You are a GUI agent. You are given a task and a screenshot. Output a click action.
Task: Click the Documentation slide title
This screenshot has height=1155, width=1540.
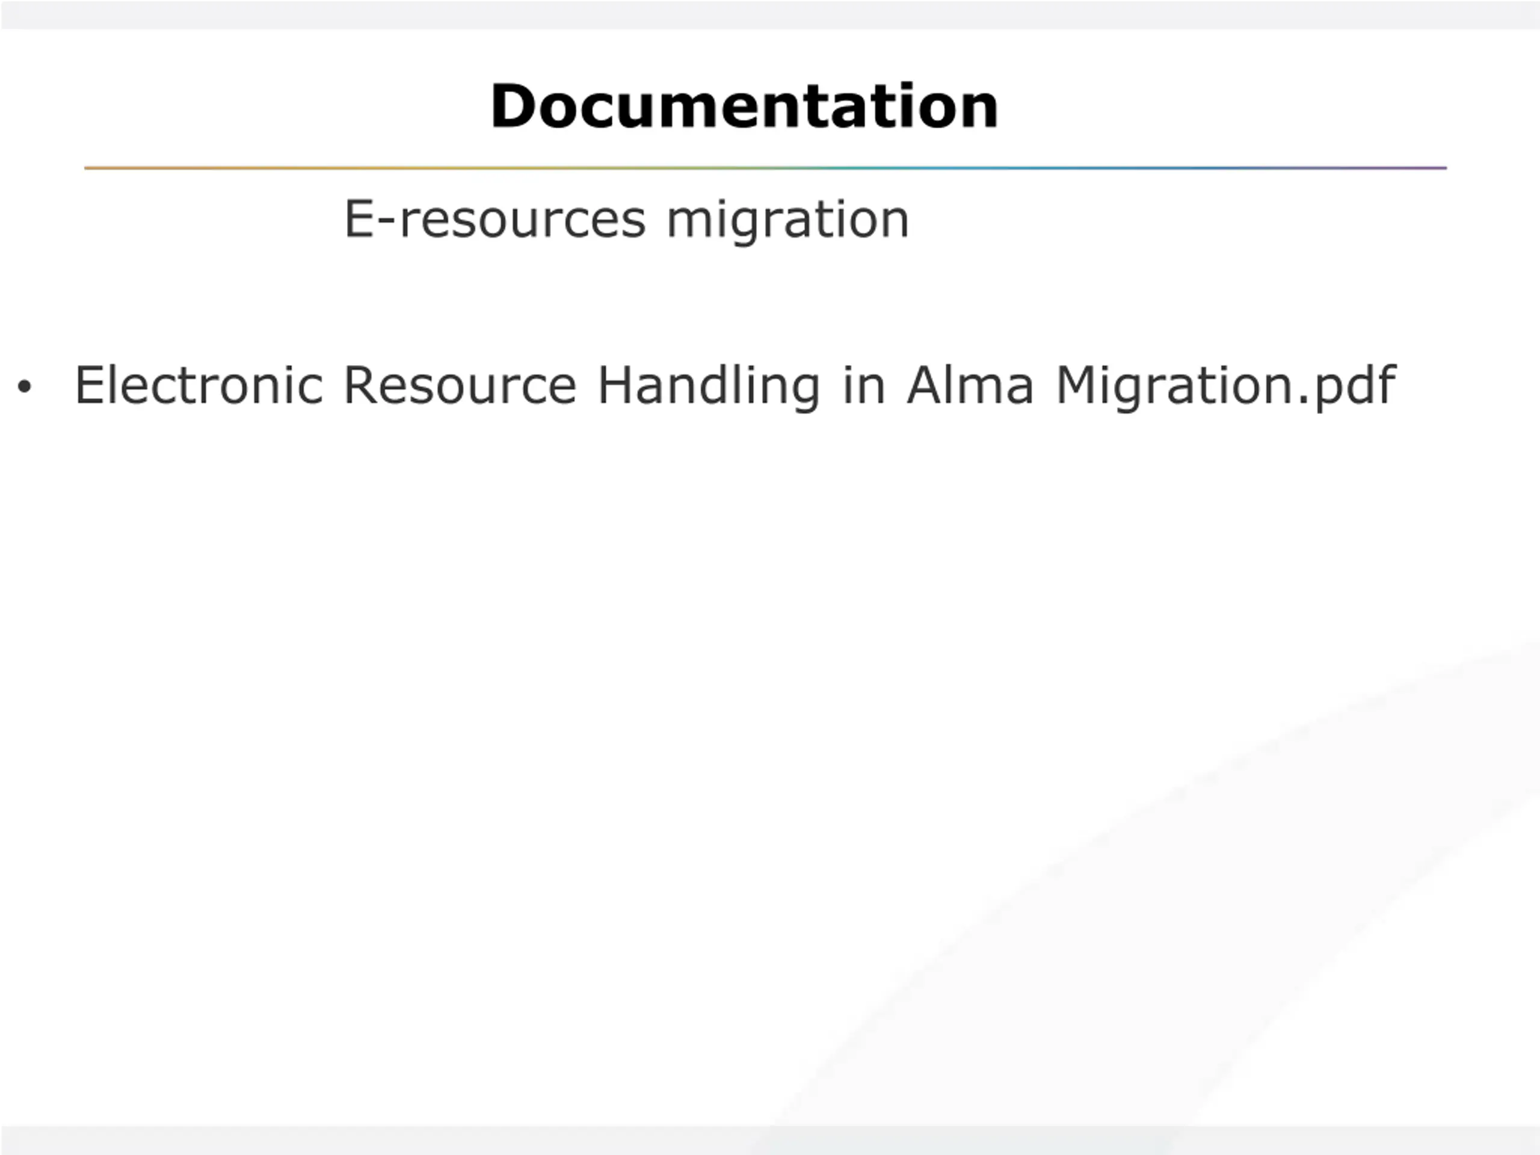coord(744,106)
